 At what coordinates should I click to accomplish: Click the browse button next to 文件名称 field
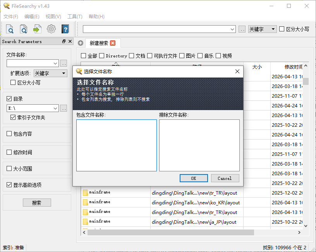point(64,63)
